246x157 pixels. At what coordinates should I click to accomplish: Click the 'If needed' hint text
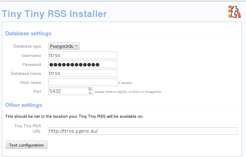click(x=125, y=83)
